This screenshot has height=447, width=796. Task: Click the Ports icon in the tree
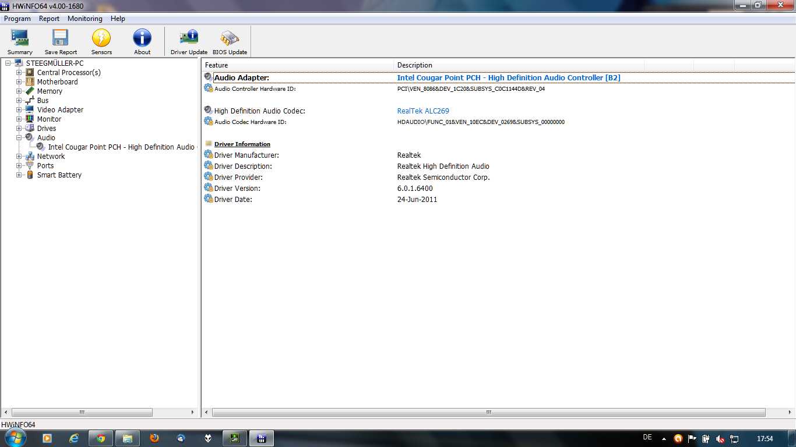tap(30, 165)
